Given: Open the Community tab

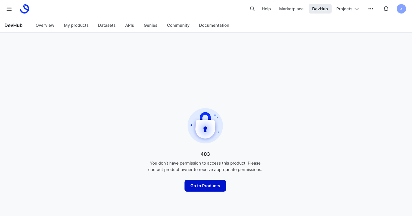Looking at the screenshot, I should pyautogui.click(x=178, y=25).
